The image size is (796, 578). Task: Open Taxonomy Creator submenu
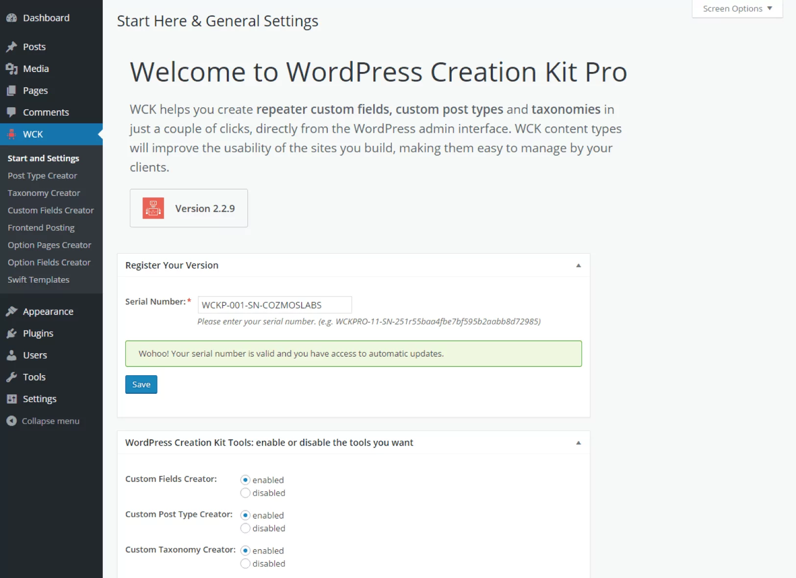44,193
